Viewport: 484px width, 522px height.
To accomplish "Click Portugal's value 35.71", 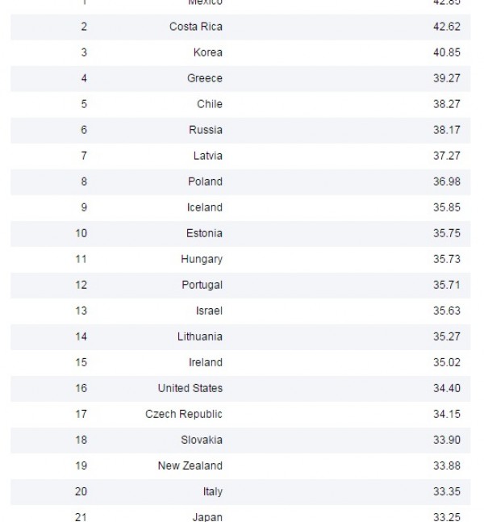I will click(x=446, y=285).
